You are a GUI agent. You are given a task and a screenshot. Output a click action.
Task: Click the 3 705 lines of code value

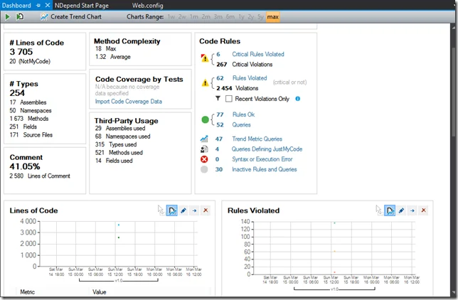pos(21,52)
